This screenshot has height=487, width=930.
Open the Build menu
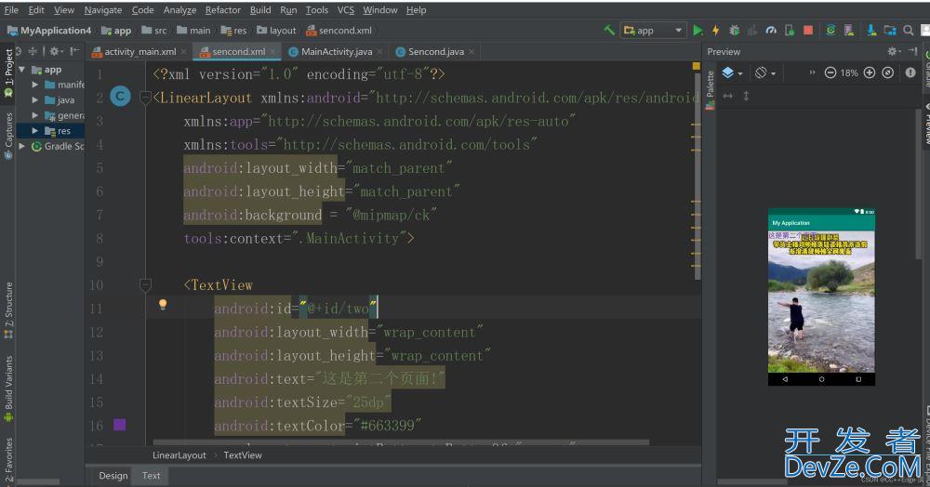pos(260,10)
